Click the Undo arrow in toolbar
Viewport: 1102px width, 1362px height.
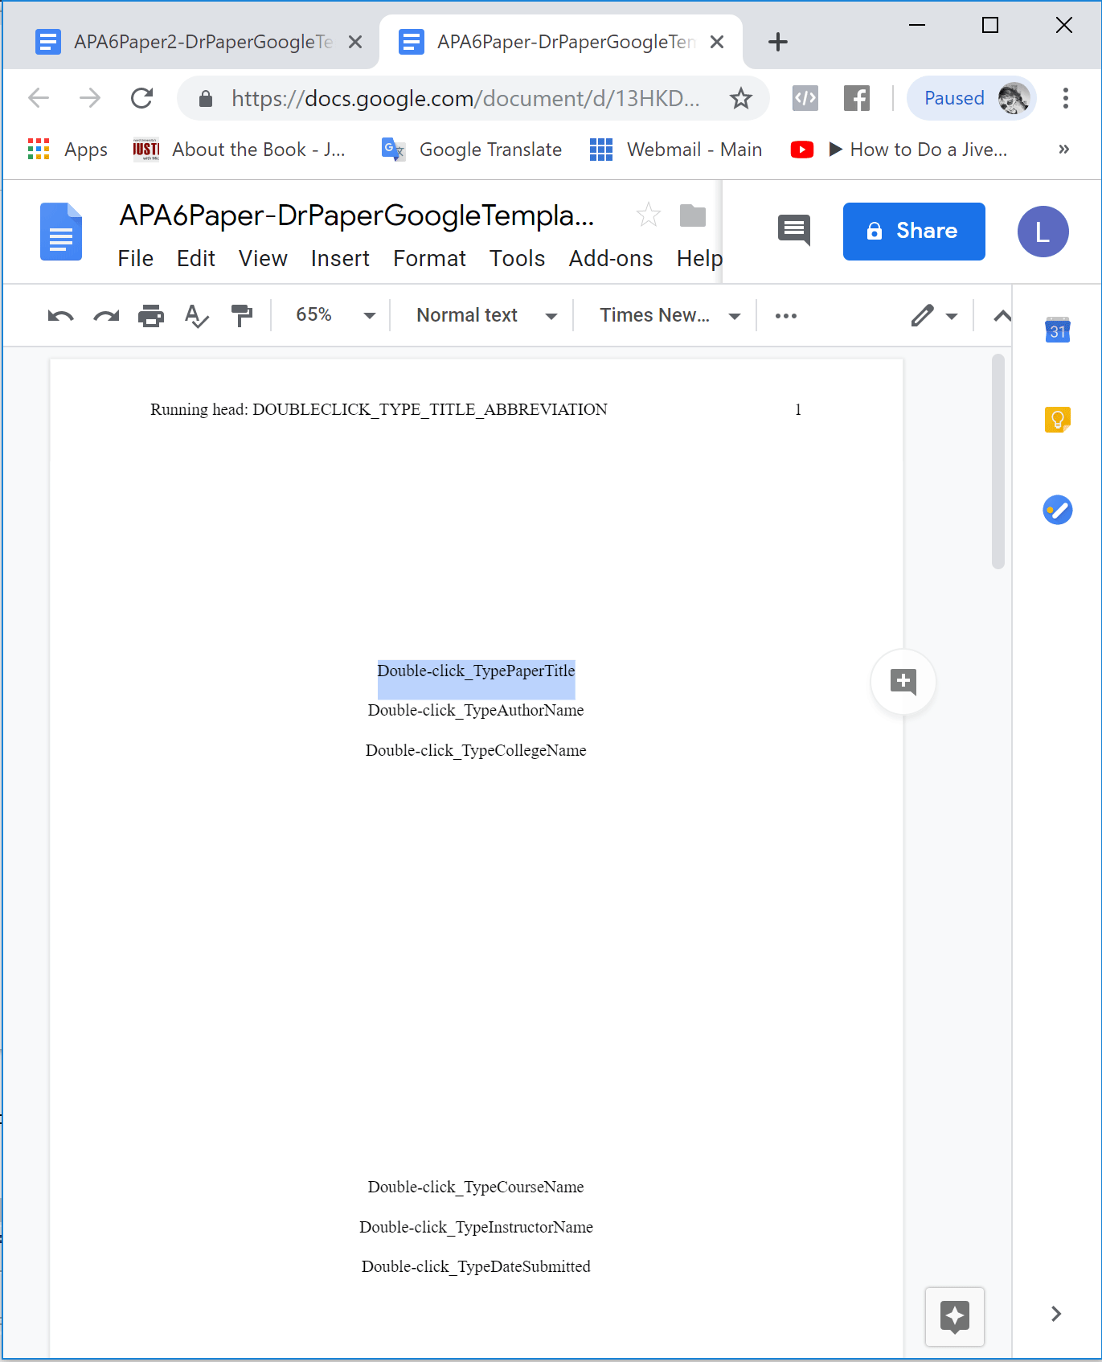pyautogui.click(x=60, y=316)
